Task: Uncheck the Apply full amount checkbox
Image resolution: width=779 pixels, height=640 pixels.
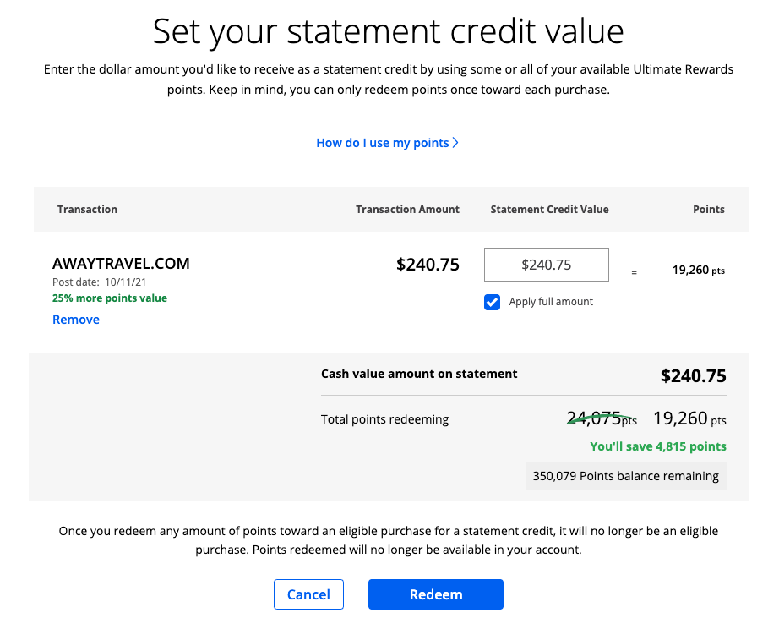Action: (x=493, y=302)
